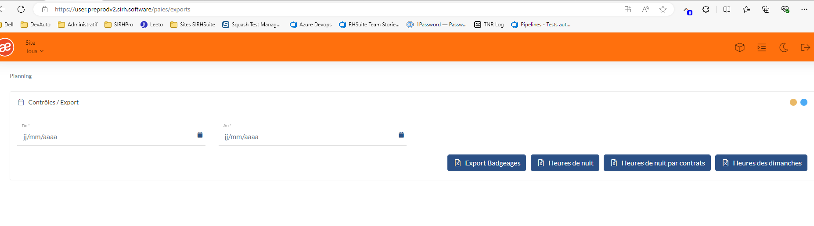The width and height of the screenshot is (814, 226).
Task: Add page to favorites with star icon
Action: [663, 9]
